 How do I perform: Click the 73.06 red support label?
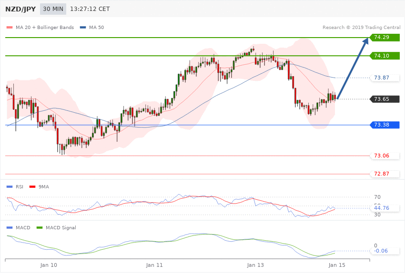tap(385, 156)
